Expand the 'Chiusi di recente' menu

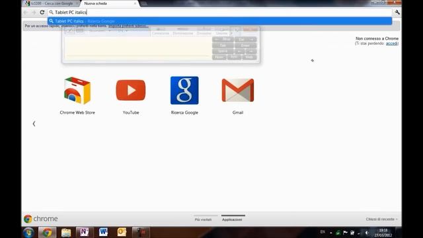[381, 219]
